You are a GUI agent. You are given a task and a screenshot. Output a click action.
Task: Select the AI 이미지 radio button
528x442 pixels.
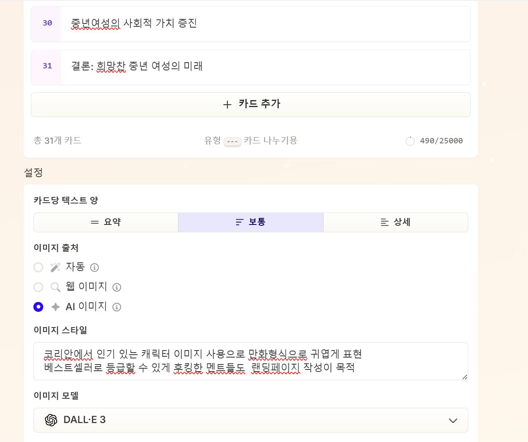click(x=38, y=307)
